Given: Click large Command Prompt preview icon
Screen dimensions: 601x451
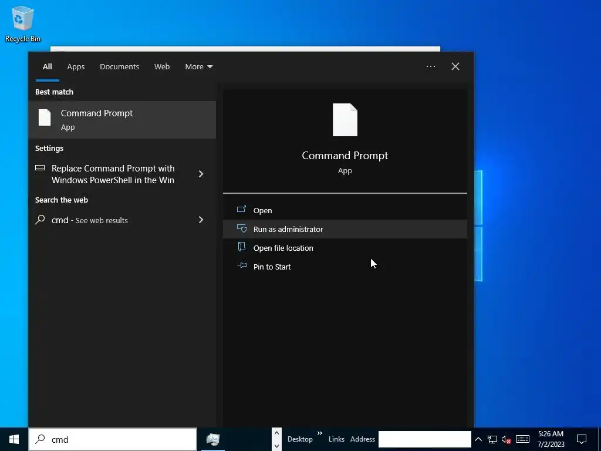Looking at the screenshot, I should 345,120.
